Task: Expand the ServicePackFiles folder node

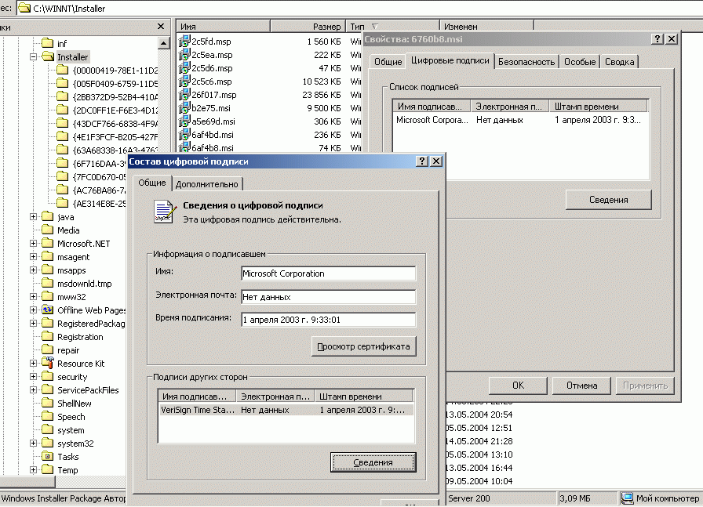Action: coord(33,390)
